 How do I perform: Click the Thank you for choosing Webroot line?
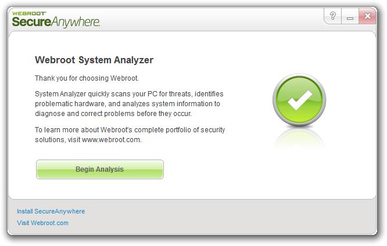click(87, 78)
